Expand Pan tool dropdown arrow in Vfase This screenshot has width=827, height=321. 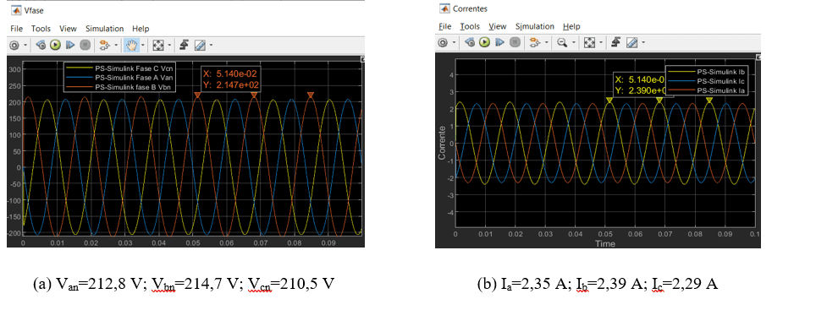(x=142, y=46)
